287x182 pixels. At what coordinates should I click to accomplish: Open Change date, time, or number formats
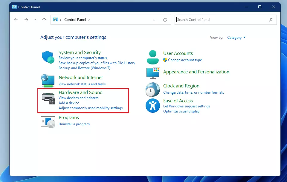point(193,92)
